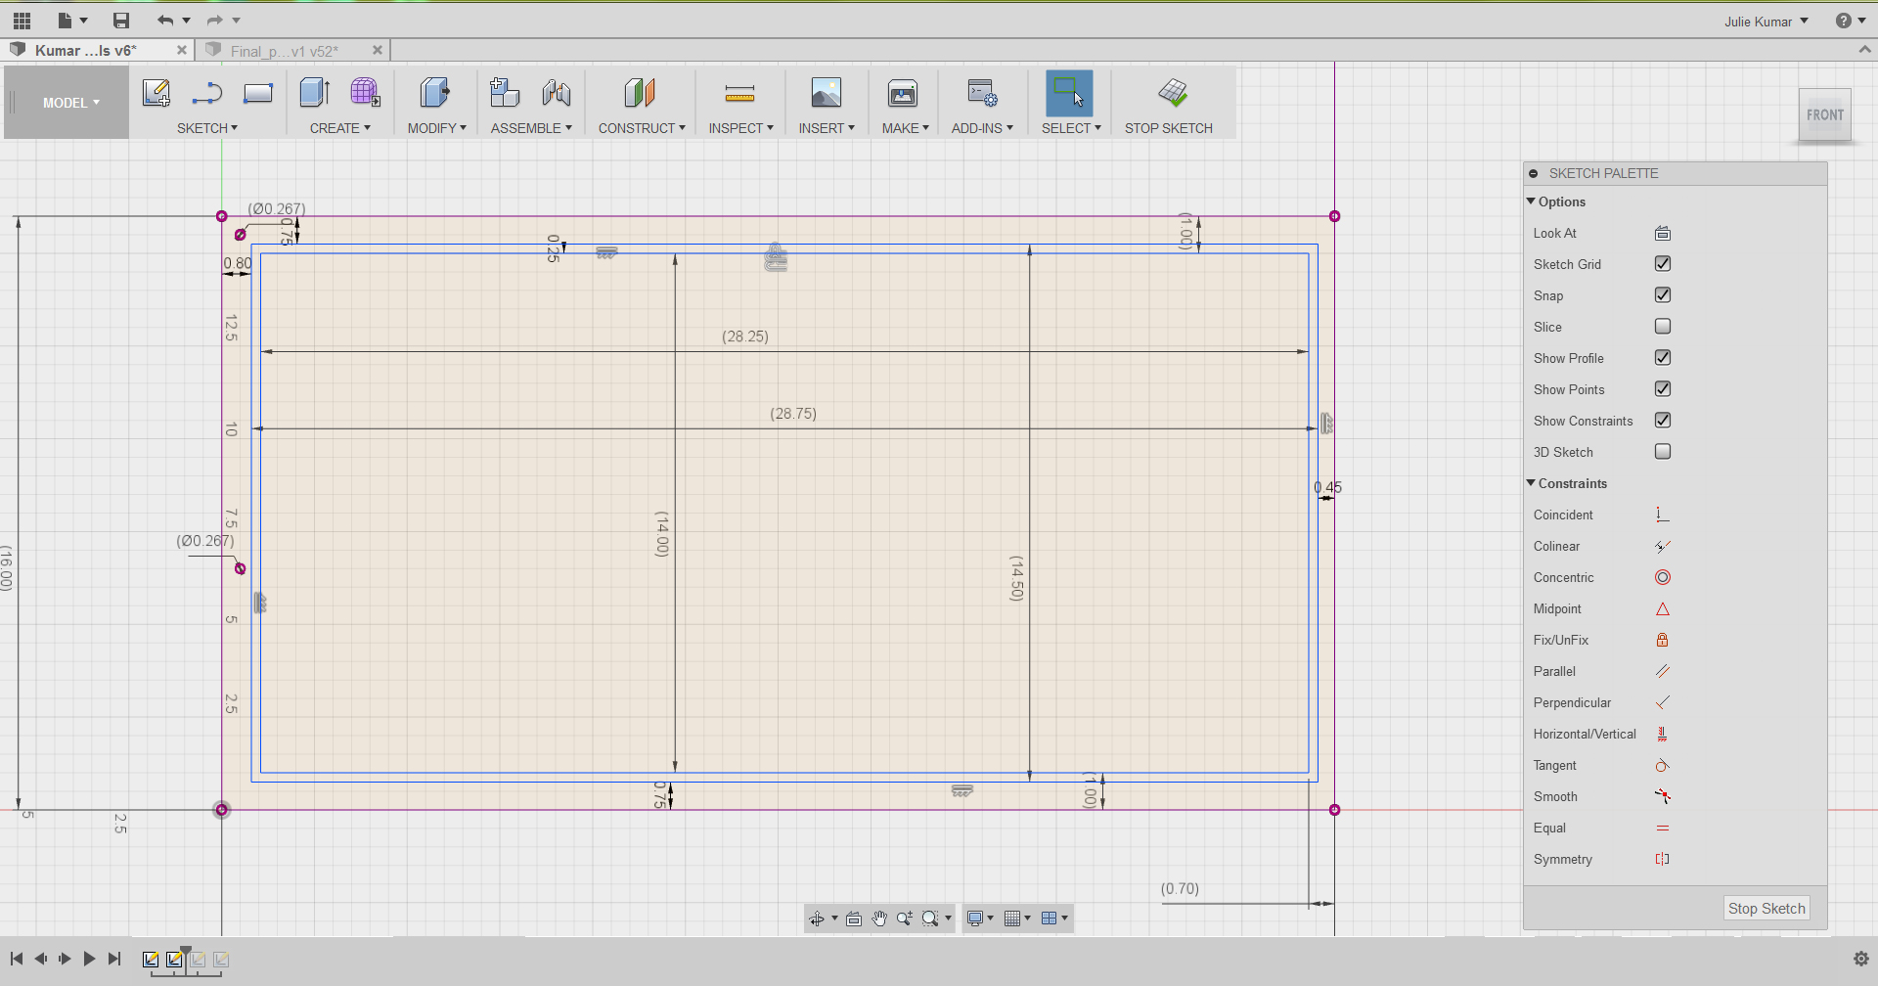1878x986 pixels.
Task: Open the ADD-INS menu
Action: click(x=982, y=128)
